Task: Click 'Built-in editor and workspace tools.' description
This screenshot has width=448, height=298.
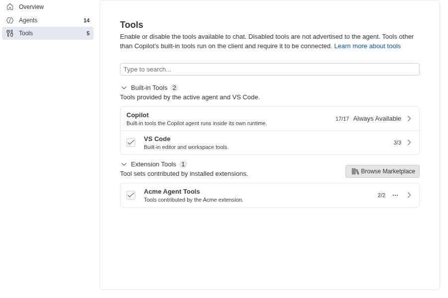Action: pos(186,147)
